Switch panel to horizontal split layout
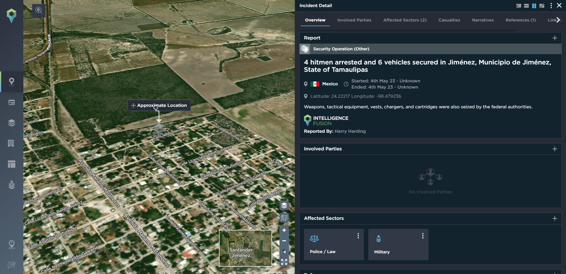The height and width of the screenshot is (274, 566). point(526,6)
